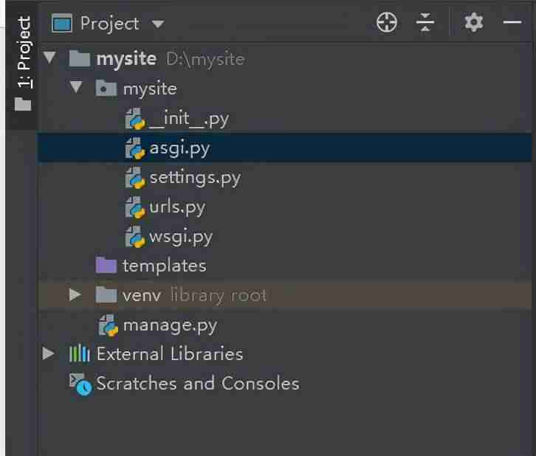The image size is (536, 456).
Task: Click the Scratches and Consoles icon
Action: click(80, 384)
